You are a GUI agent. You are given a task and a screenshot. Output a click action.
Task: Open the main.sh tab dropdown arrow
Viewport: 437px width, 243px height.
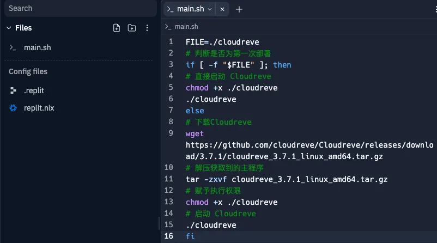210,9
